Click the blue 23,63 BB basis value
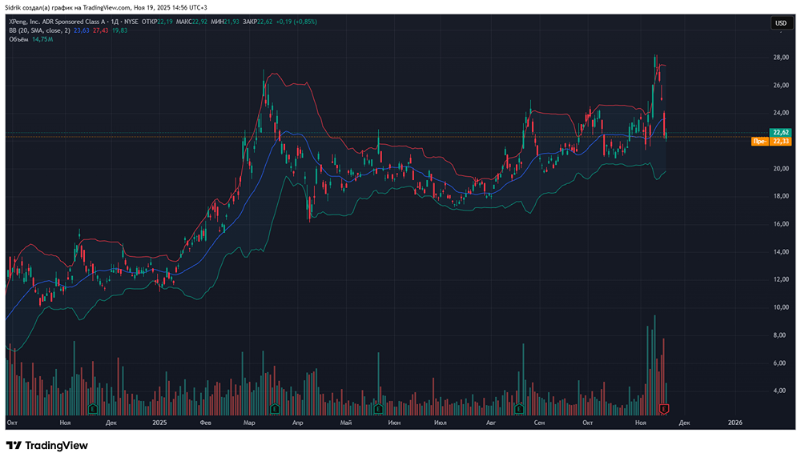The width and height of the screenshot is (801, 461). coord(82,30)
